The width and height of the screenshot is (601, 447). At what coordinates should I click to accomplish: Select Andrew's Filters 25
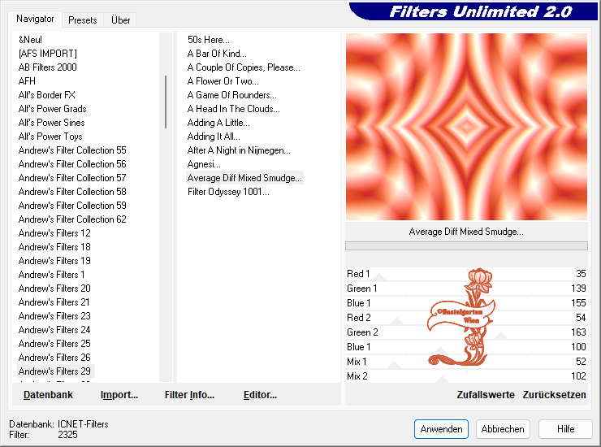click(x=54, y=344)
